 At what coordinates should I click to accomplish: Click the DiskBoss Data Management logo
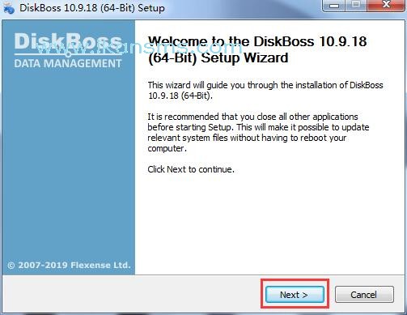coord(68,50)
